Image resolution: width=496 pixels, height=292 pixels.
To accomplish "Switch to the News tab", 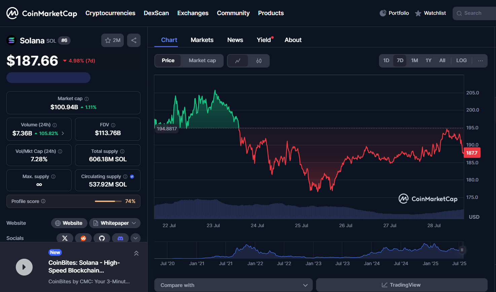I will pos(235,40).
